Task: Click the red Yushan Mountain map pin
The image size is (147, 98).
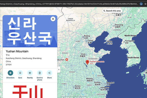Action: [x=87, y=62]
